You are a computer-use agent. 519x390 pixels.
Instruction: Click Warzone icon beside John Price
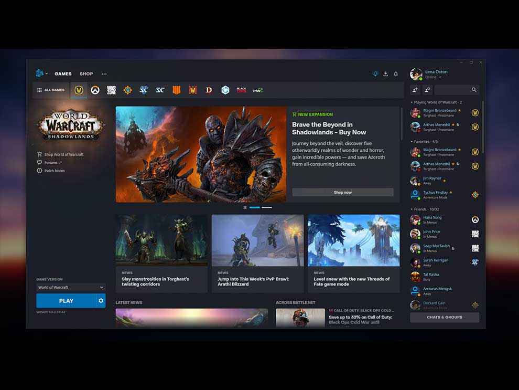click(x=475, y=234)
